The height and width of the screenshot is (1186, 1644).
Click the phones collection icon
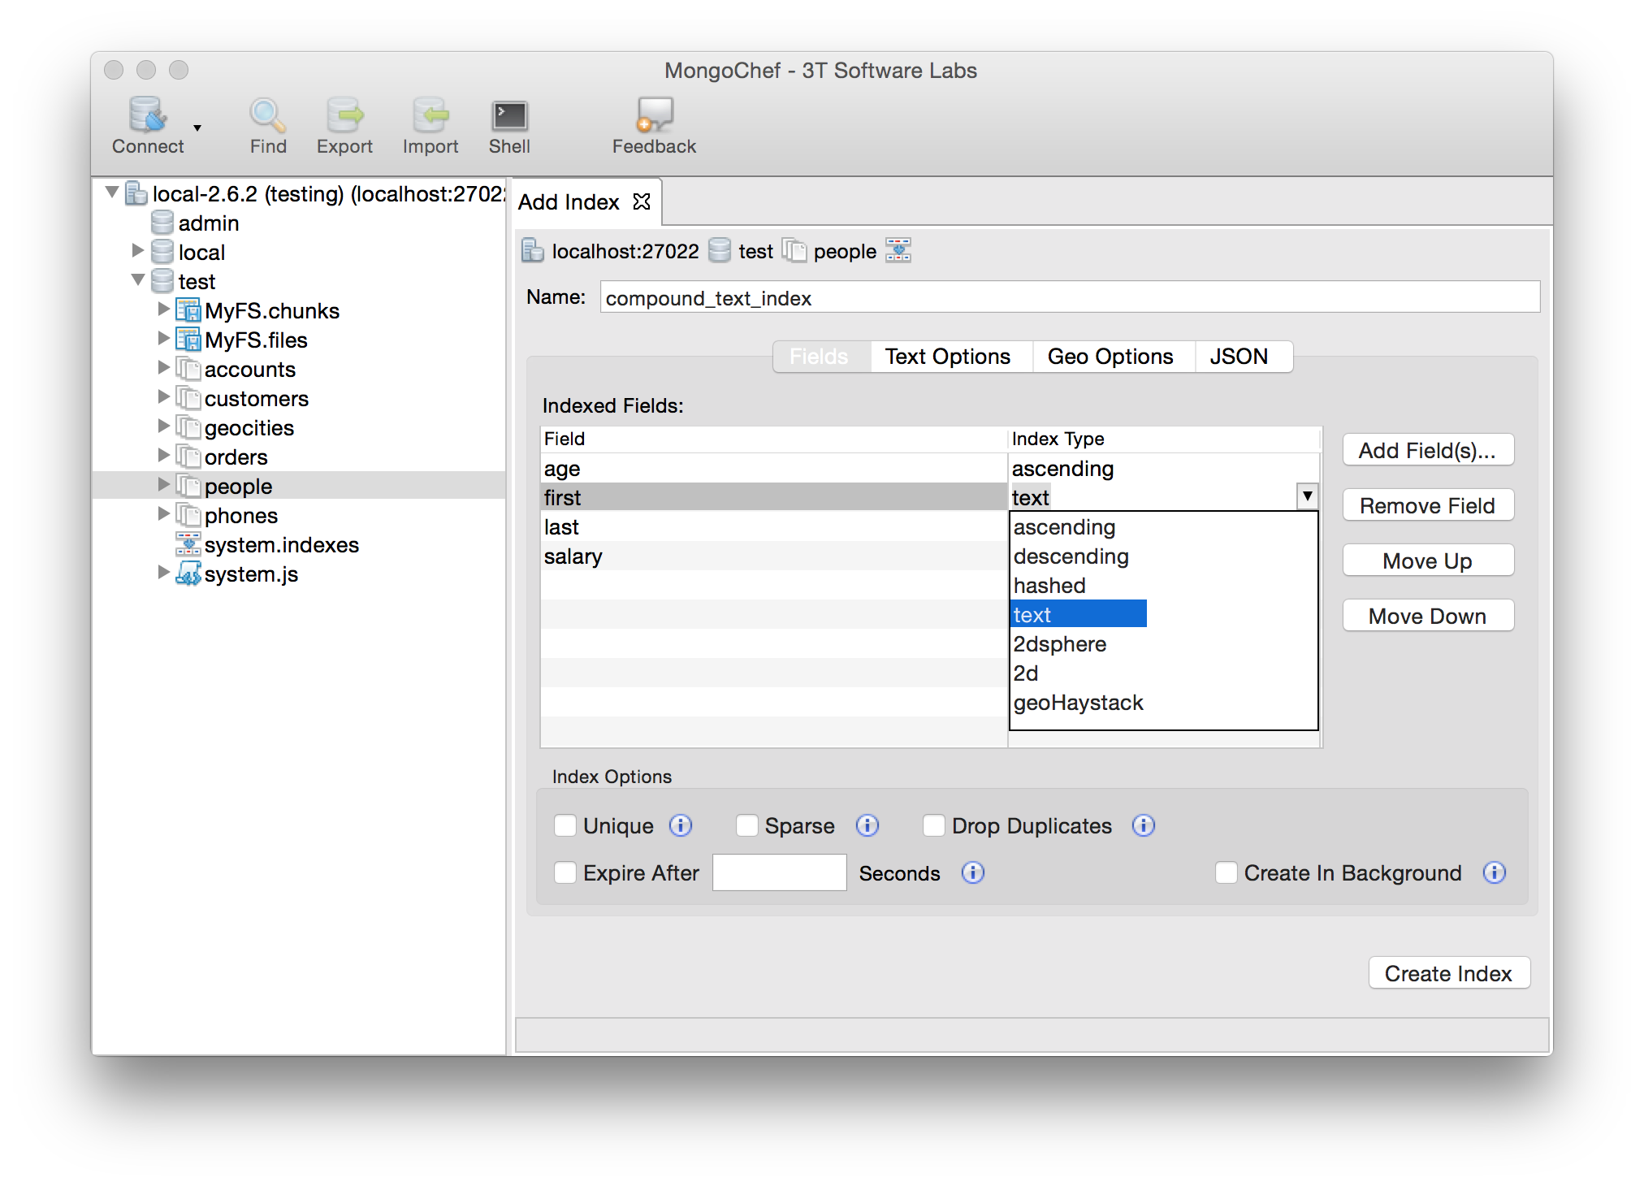[x=188, y=515]
